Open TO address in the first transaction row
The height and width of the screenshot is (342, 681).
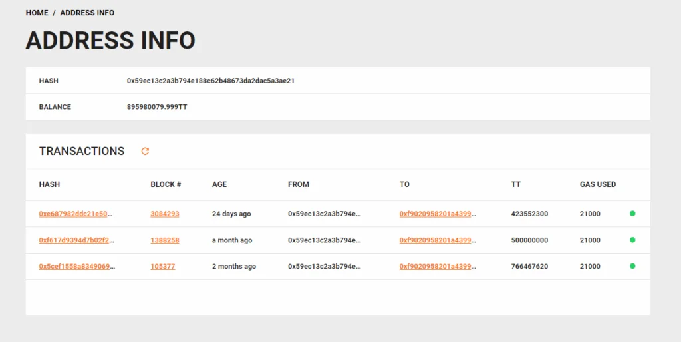tap(438, 214)
